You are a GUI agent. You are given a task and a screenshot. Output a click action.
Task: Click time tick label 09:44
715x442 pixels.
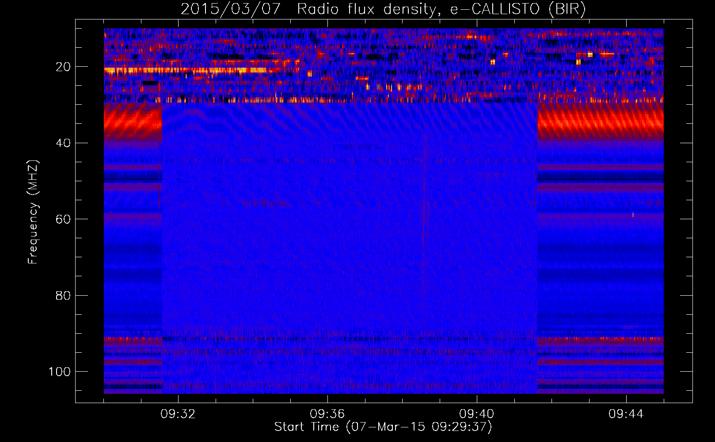tap(626, 414)
